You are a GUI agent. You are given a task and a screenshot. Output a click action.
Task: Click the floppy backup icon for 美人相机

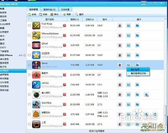(x=128, y=95)
